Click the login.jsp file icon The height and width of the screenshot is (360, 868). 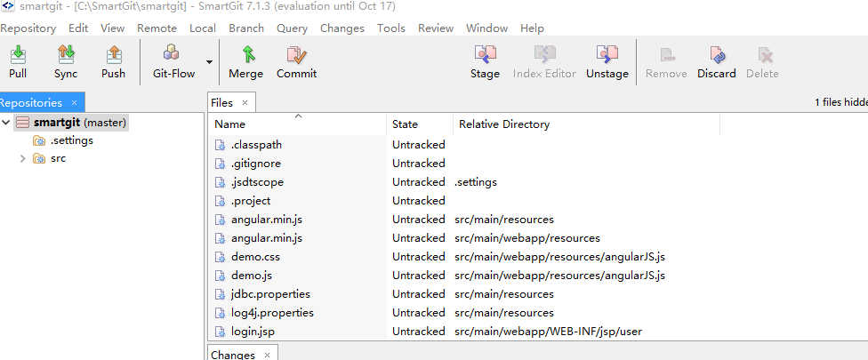click(221, 332)
